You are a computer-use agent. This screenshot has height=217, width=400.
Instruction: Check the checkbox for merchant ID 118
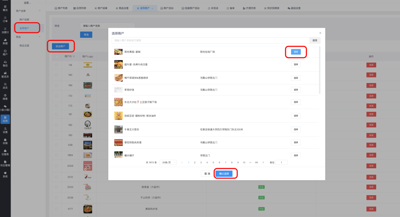click(56, 65)
